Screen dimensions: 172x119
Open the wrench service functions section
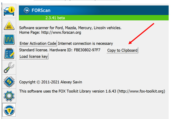[x=9, y=68]
